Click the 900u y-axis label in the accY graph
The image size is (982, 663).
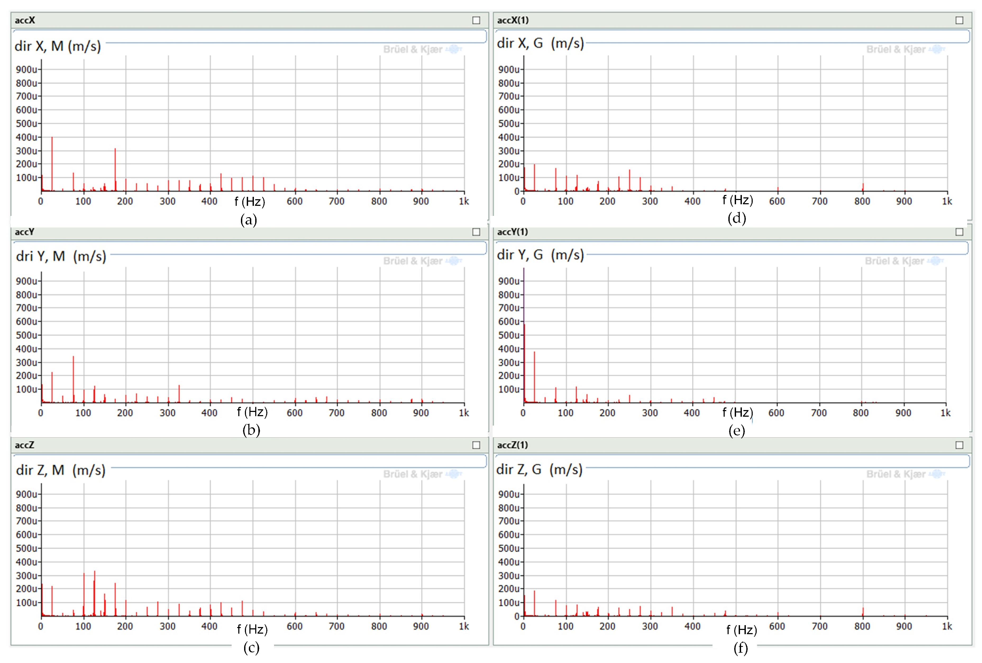[27, 281]
